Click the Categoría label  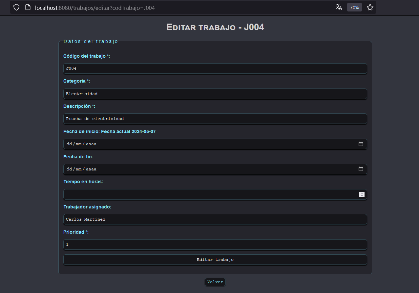point(76,81)
